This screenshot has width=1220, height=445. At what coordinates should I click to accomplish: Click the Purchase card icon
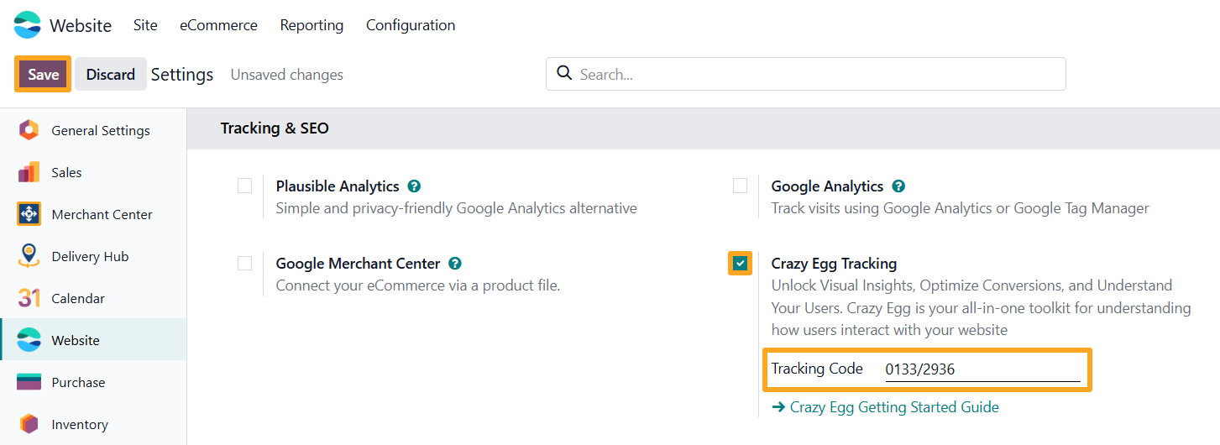(x=29, y=382)
